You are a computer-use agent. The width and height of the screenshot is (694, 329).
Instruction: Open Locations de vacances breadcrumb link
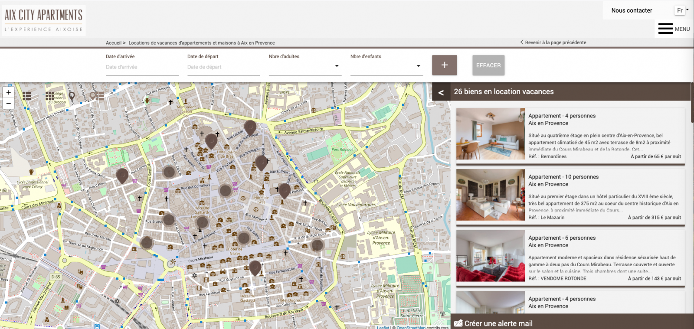click(x=202, y=43)
